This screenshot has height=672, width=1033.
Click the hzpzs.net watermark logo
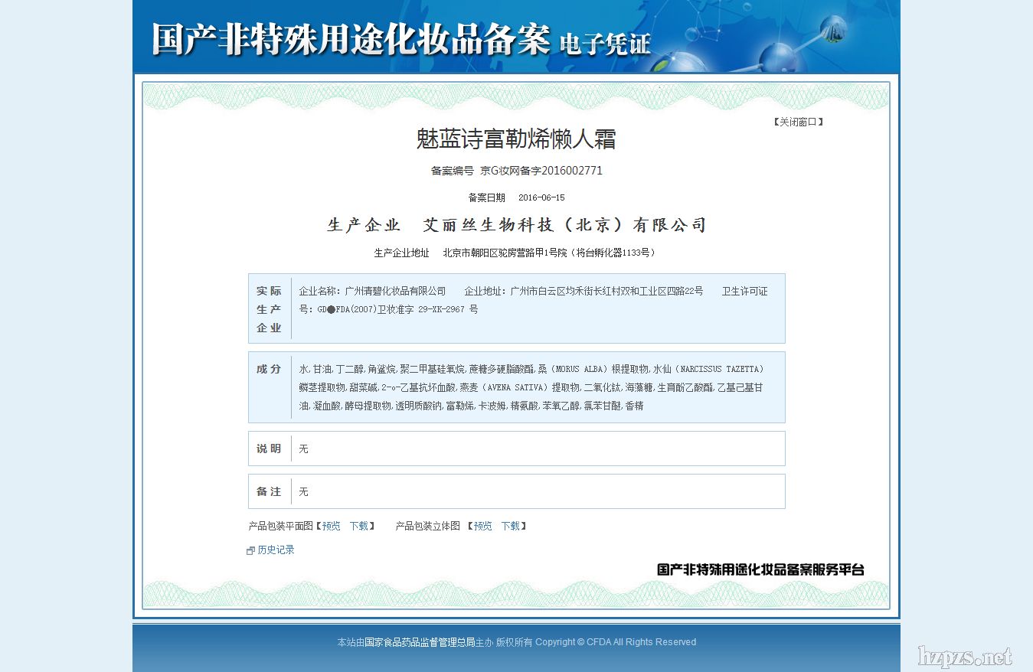click(965, 657)
